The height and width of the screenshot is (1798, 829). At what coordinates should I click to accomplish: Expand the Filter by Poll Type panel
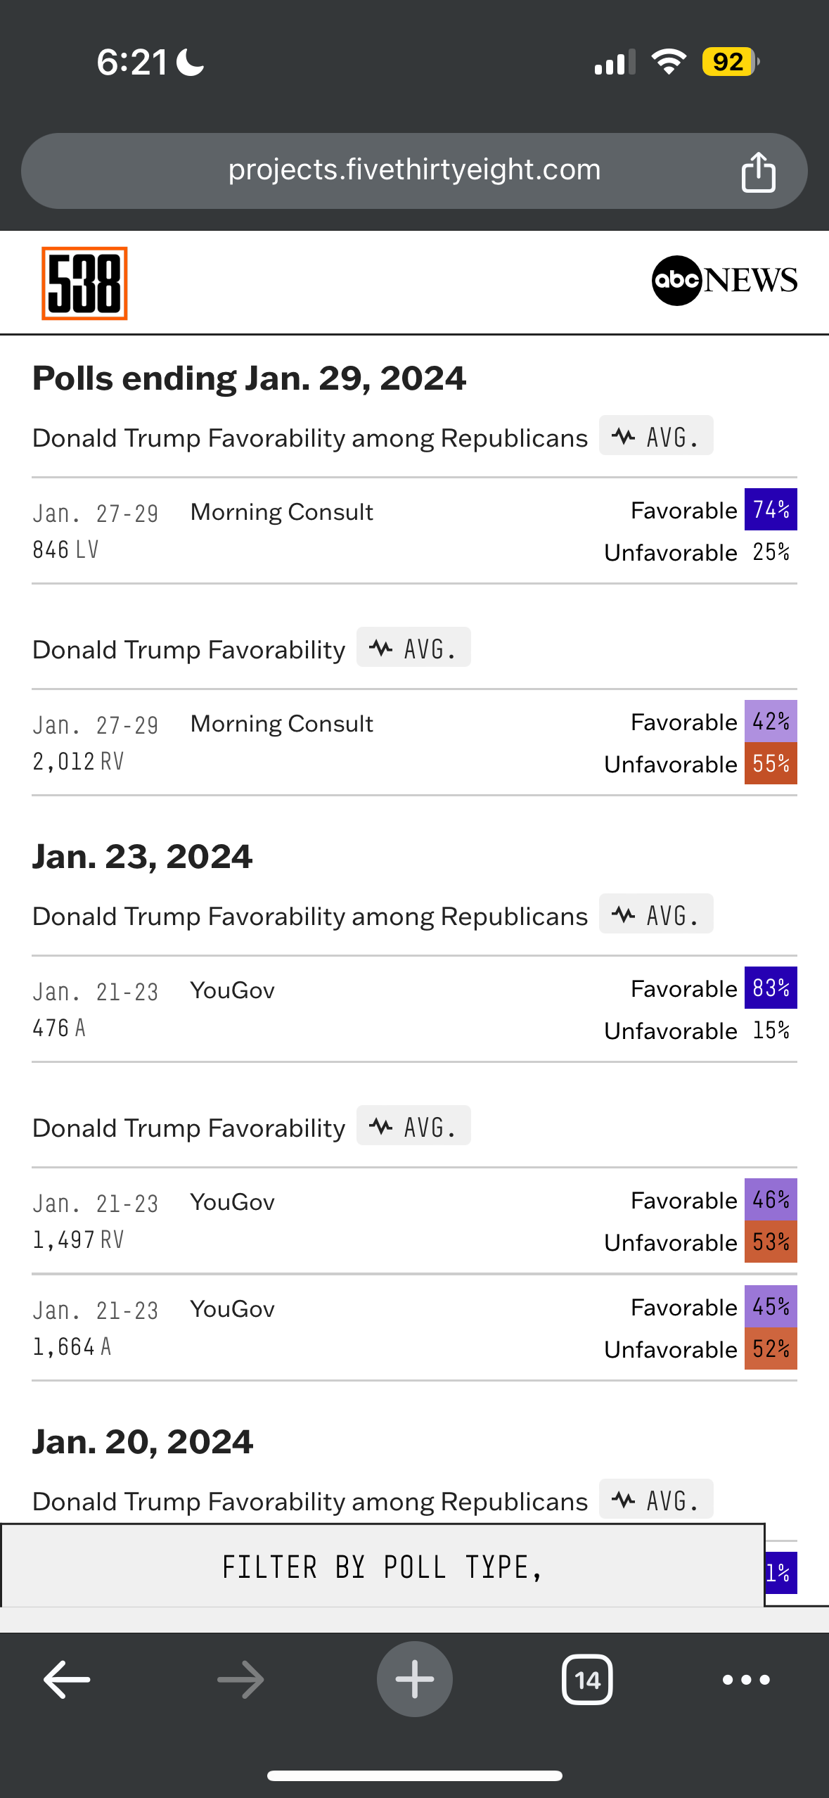pos(383,1567)
